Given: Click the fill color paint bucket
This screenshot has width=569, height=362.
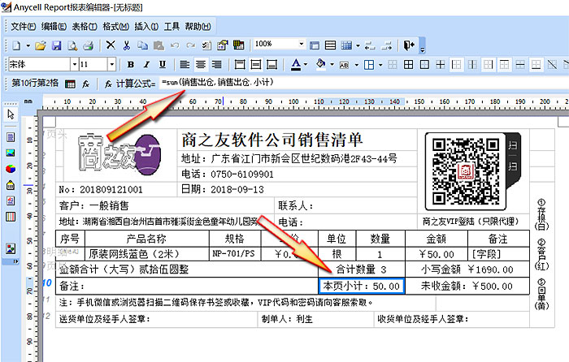Looking at the screenshot, I should point(320,64).
